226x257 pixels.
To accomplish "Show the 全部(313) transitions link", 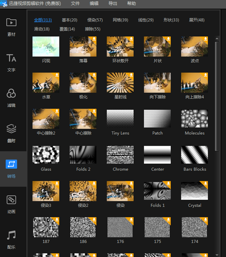I will coord(43,20).
